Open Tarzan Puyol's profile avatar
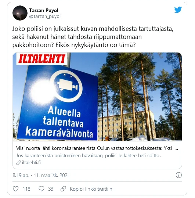The width and height of the screenshot is (195, 198). point(20,13)
